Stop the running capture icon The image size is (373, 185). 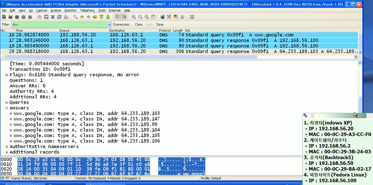click(x=23, y=17)
